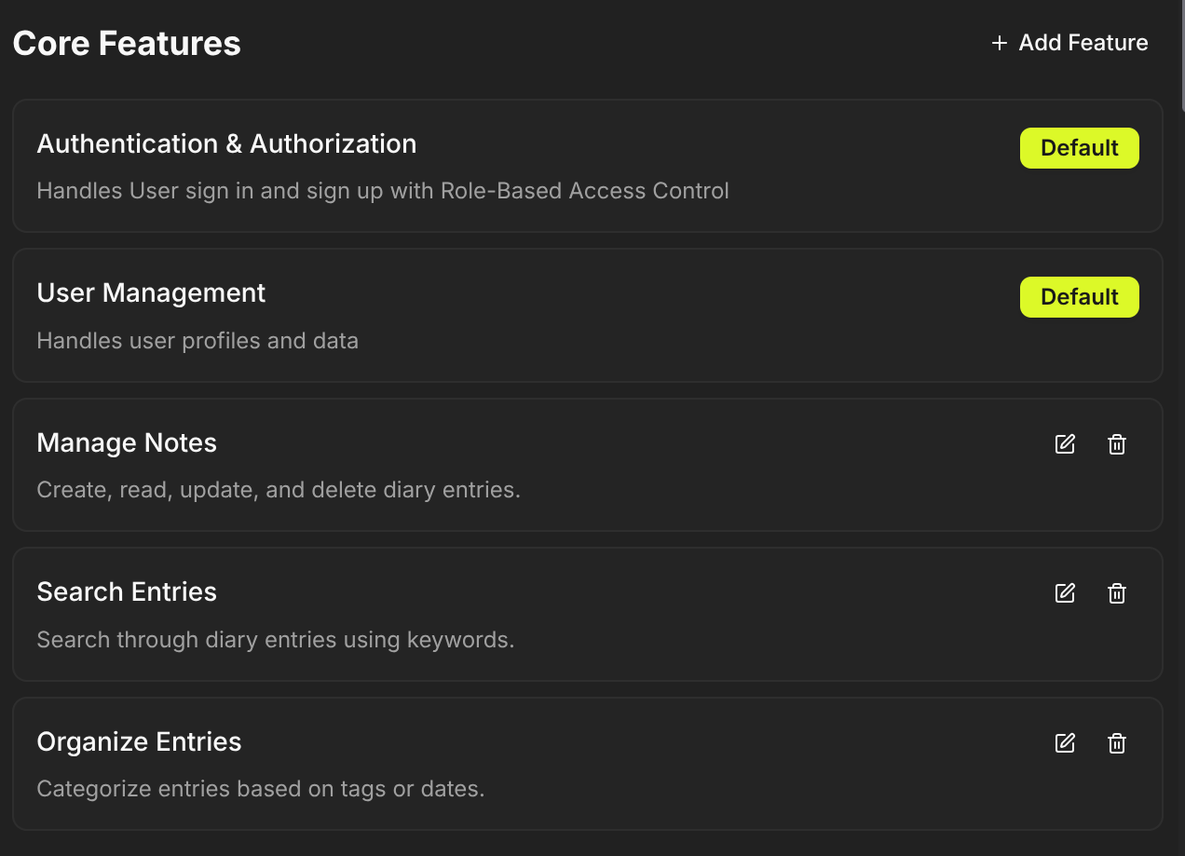This screenshot has height=856, width=1185.
Task: Click the Add Feature button
Action: (1069, 43)
